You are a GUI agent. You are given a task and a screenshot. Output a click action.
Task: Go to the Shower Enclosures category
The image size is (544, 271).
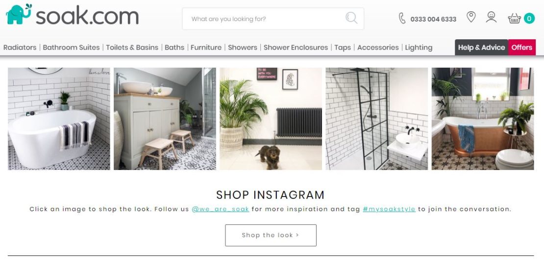click(x=296, y=48)
